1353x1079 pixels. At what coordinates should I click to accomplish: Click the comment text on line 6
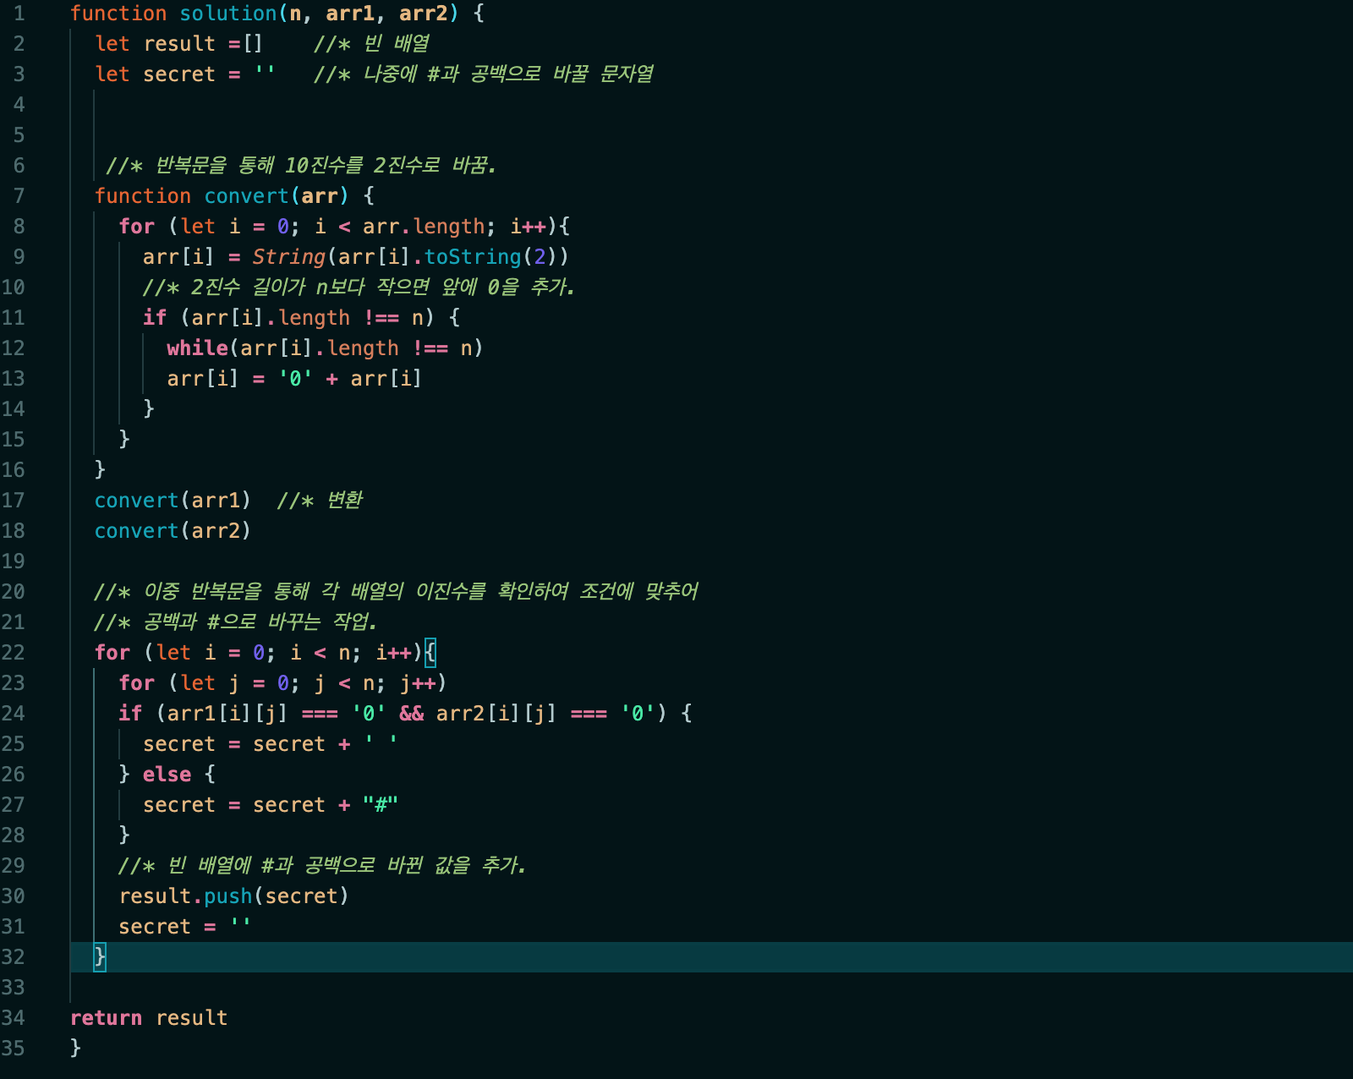click(x=300, y=166)
